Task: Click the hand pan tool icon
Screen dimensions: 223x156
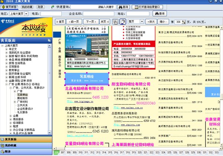Action: tap(123, 22)
